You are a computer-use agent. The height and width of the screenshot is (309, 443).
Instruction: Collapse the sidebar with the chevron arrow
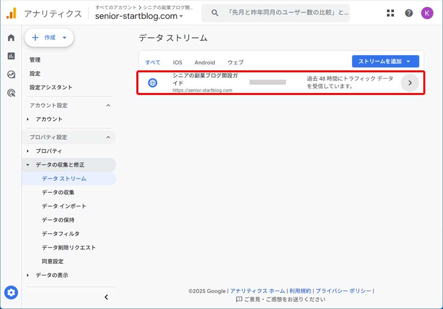106,297
